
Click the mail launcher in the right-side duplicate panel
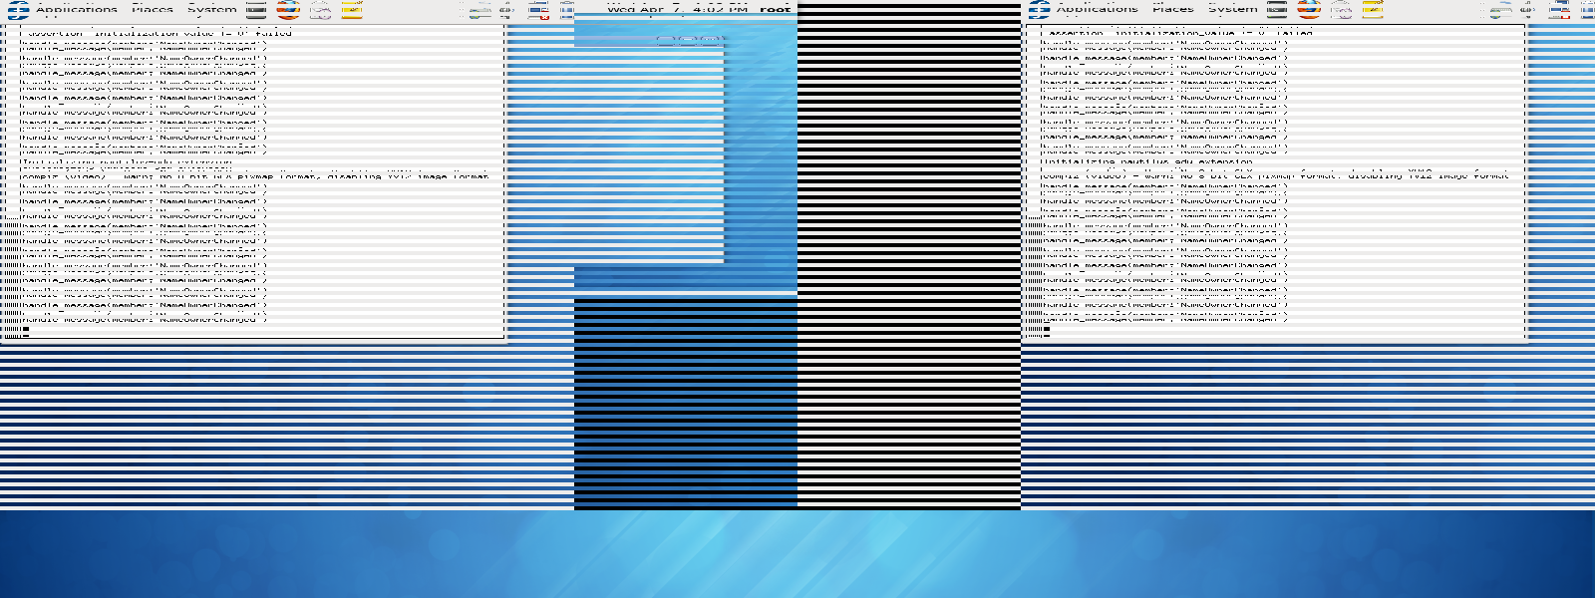(1341, 10)
